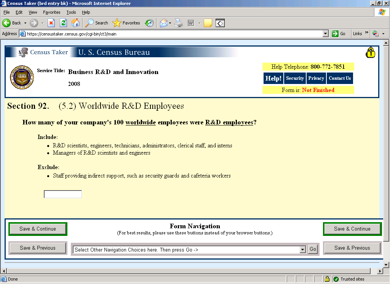Click the Mail envelope icon
The height and width of the screenshot is (284, 390).
coord(164,23)
